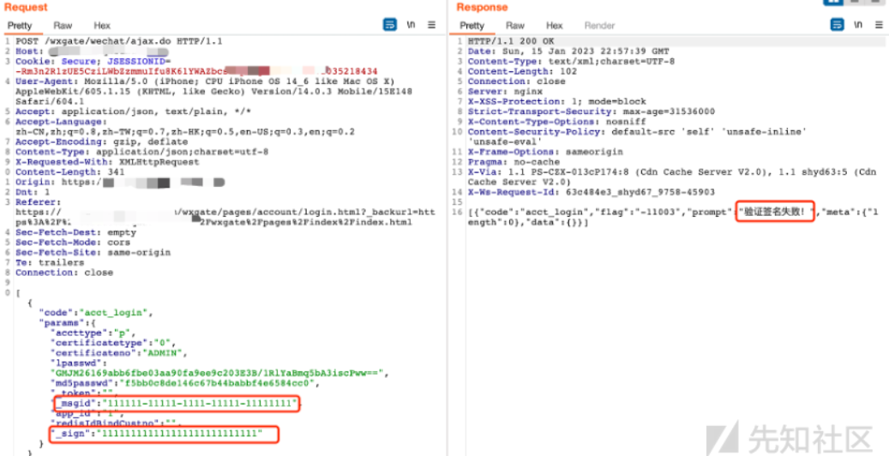Toggle the \n non-printable characters button in Response
Screen dimensions: 889x456
(x=858, y=25)
